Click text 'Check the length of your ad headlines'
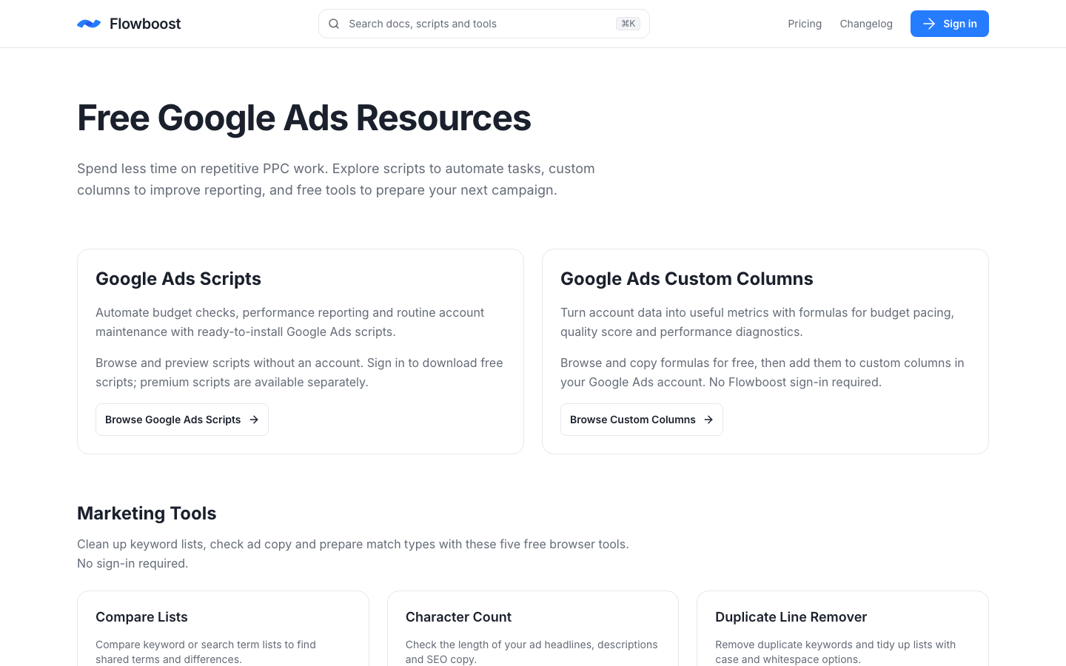 pos(499,645)
